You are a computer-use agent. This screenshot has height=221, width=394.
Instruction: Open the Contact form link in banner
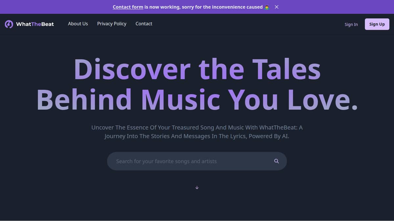coord(128,7)
